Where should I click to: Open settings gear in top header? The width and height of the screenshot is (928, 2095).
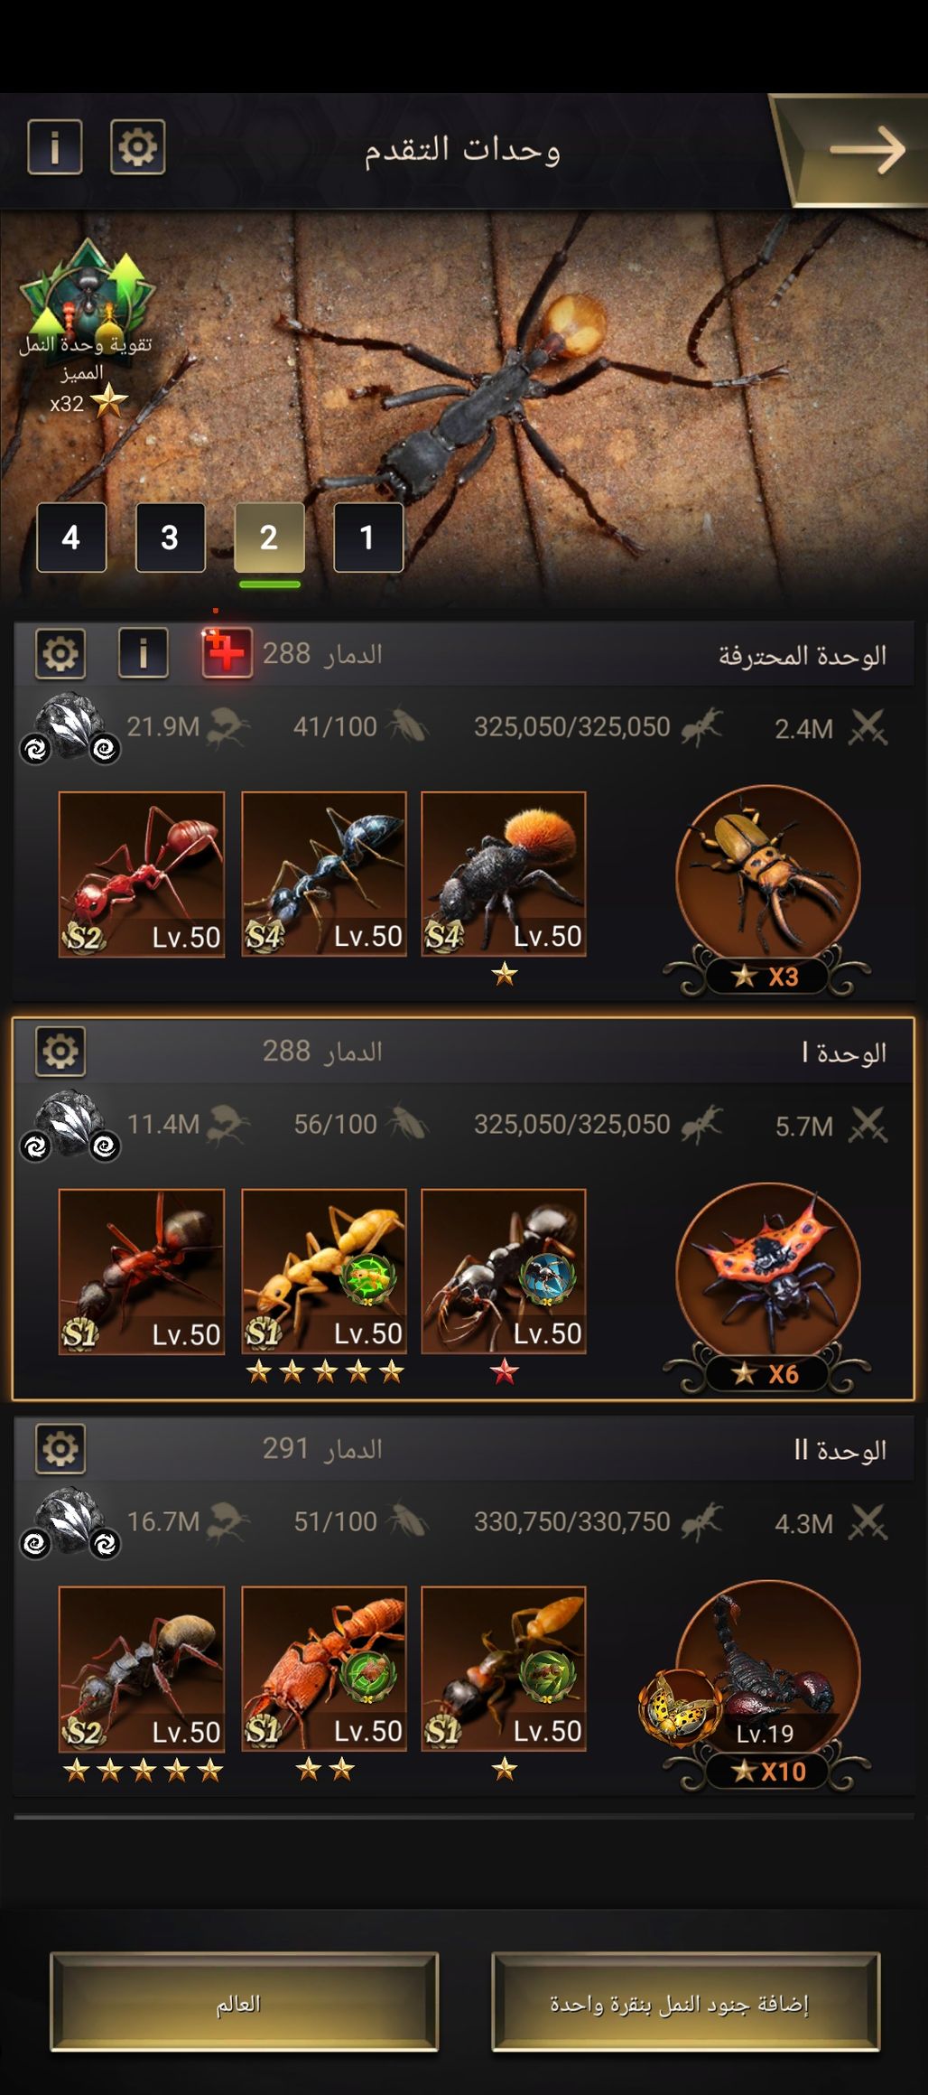[137, 146]
